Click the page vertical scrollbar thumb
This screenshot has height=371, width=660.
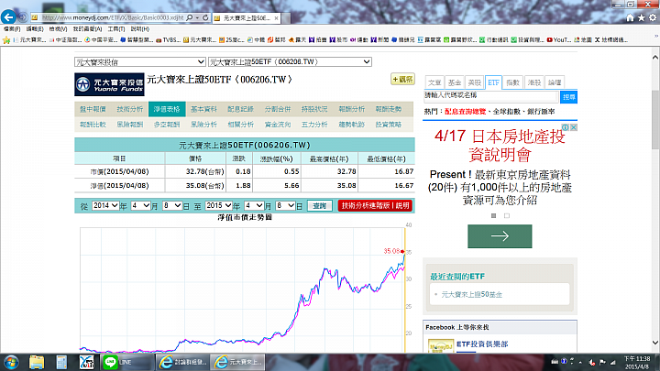click(655, 119)
